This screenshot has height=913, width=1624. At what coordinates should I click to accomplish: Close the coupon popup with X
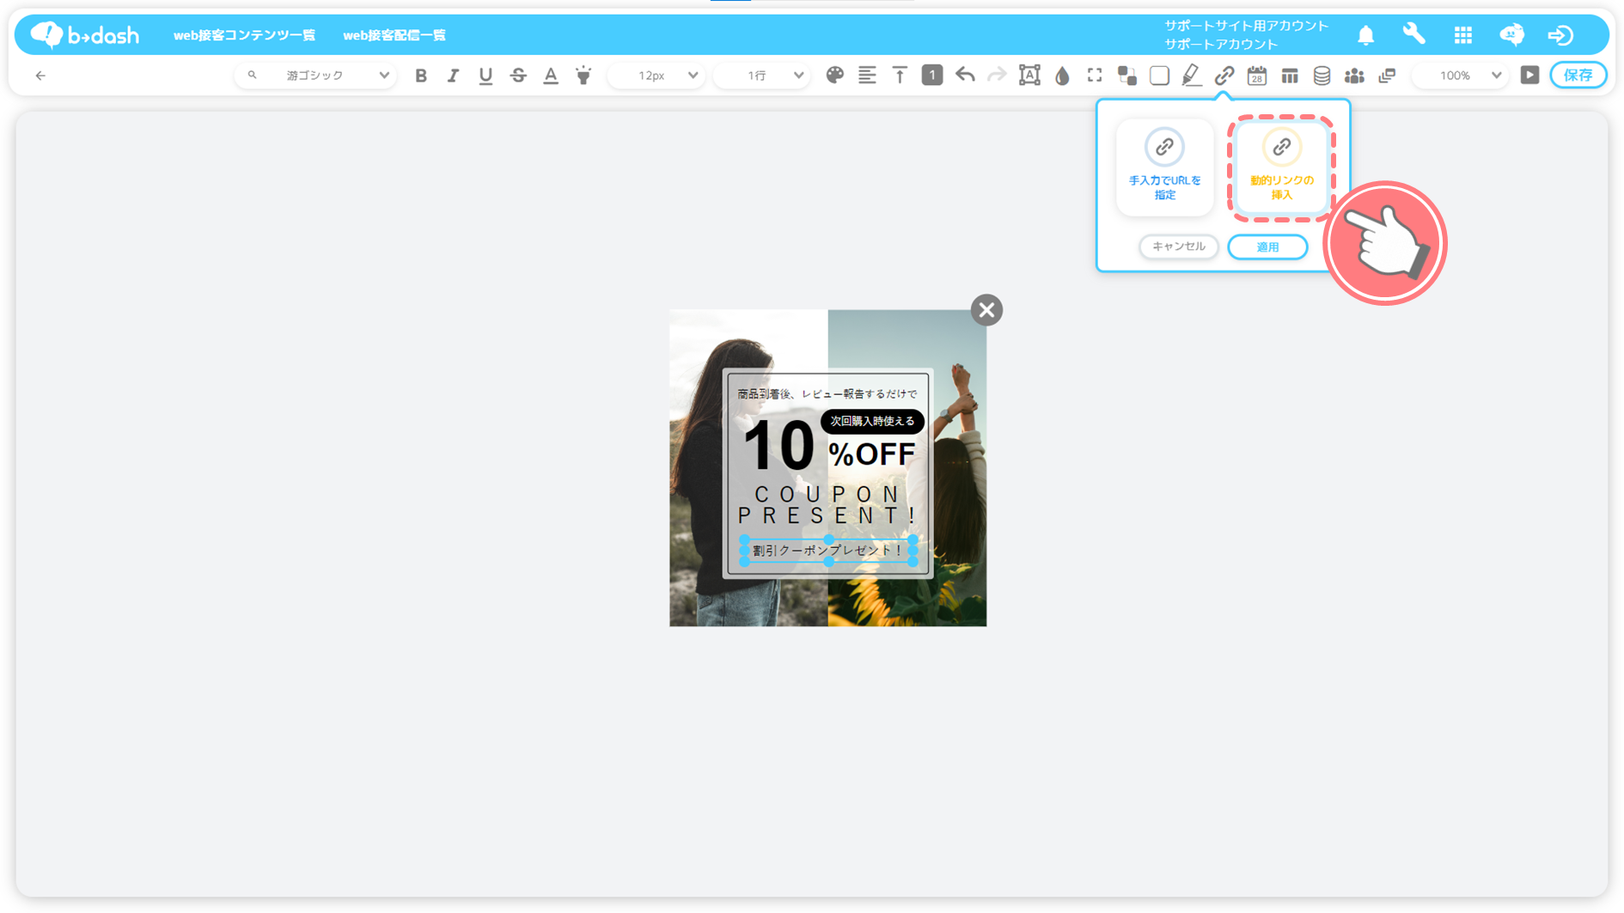click(x=986, y=310)
